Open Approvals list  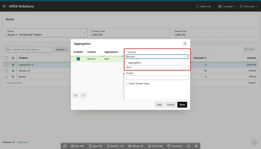click(205, 6)
